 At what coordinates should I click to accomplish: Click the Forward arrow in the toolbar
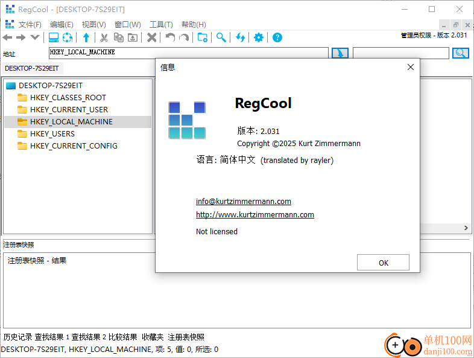click(x=21, y=37)
